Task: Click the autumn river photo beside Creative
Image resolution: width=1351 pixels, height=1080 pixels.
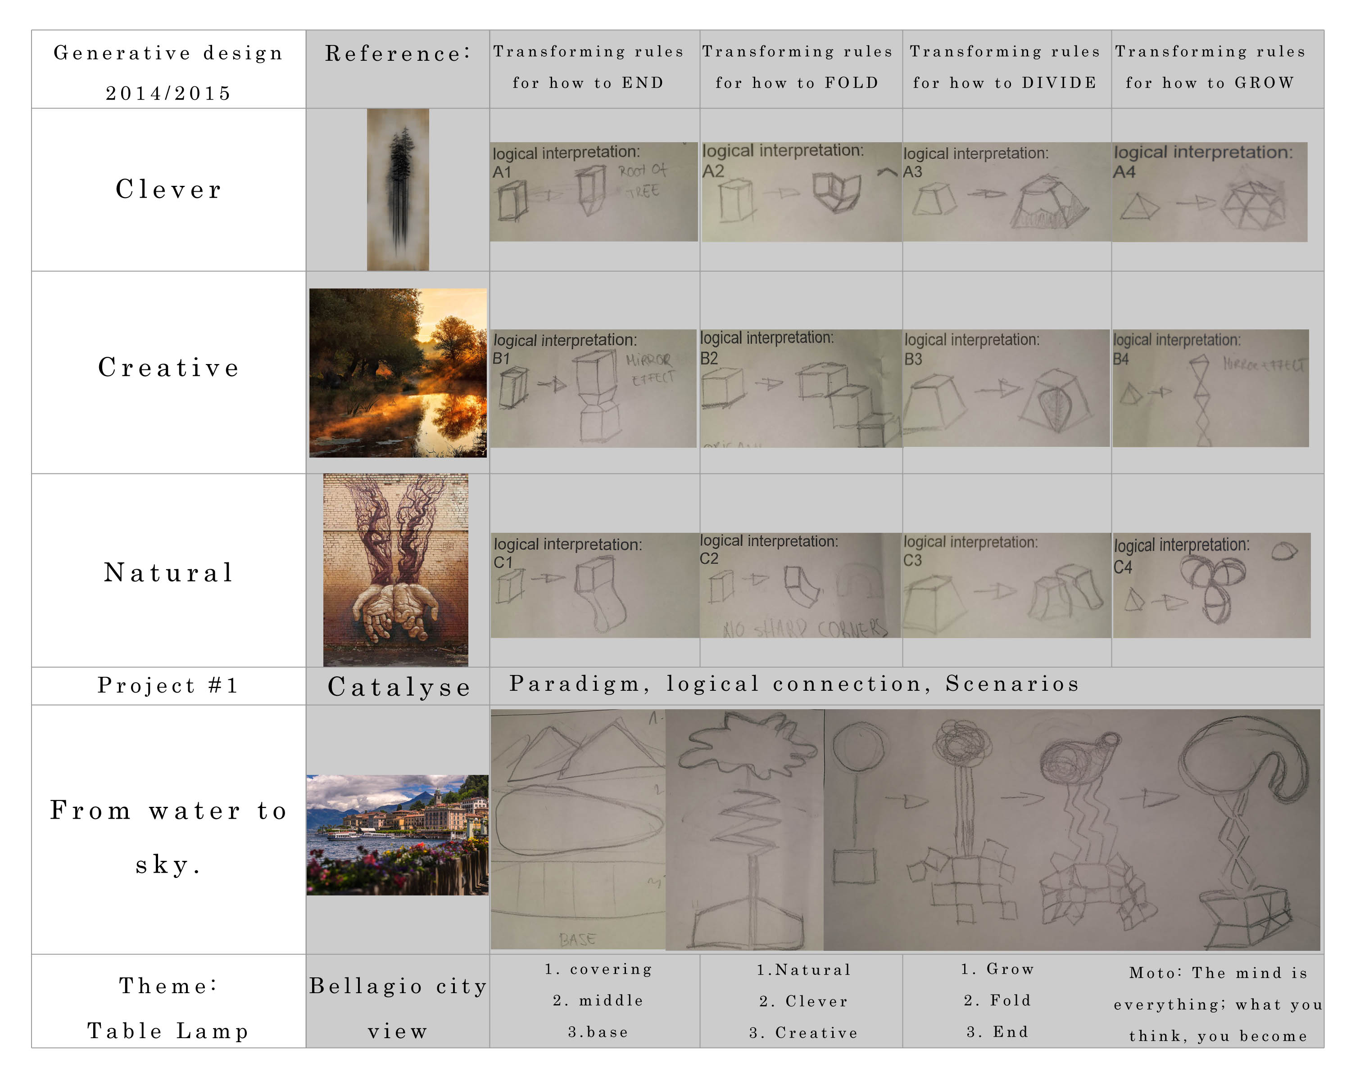Action: (398, 373)
